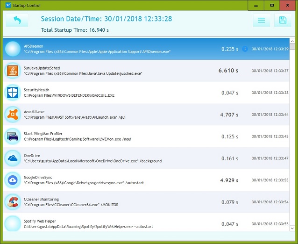Click the GoogleDriveSync upload icon
The image size is (298, 244).
point(13,180)
